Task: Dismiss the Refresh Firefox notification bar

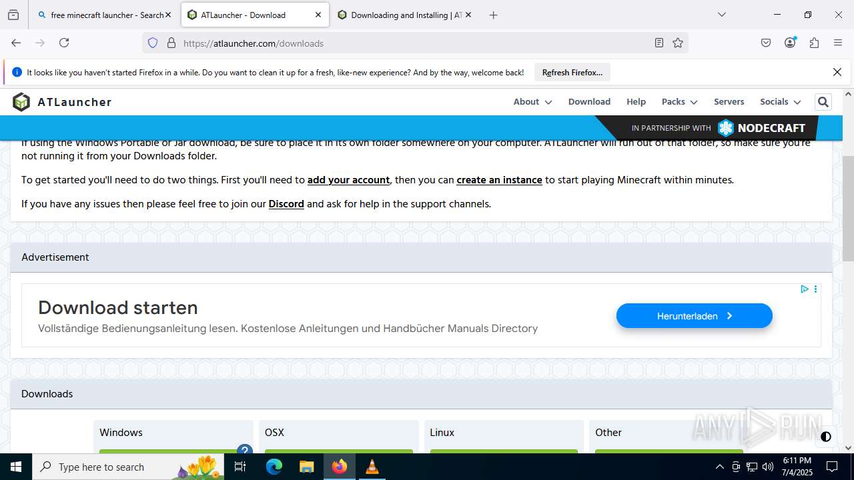Action: [837, 72]
